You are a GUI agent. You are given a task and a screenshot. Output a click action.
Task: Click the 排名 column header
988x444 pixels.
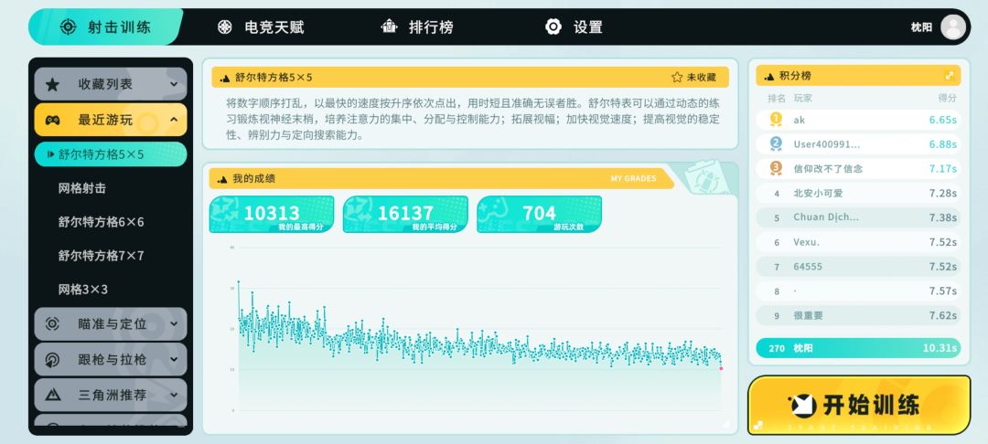coord(777,98)
